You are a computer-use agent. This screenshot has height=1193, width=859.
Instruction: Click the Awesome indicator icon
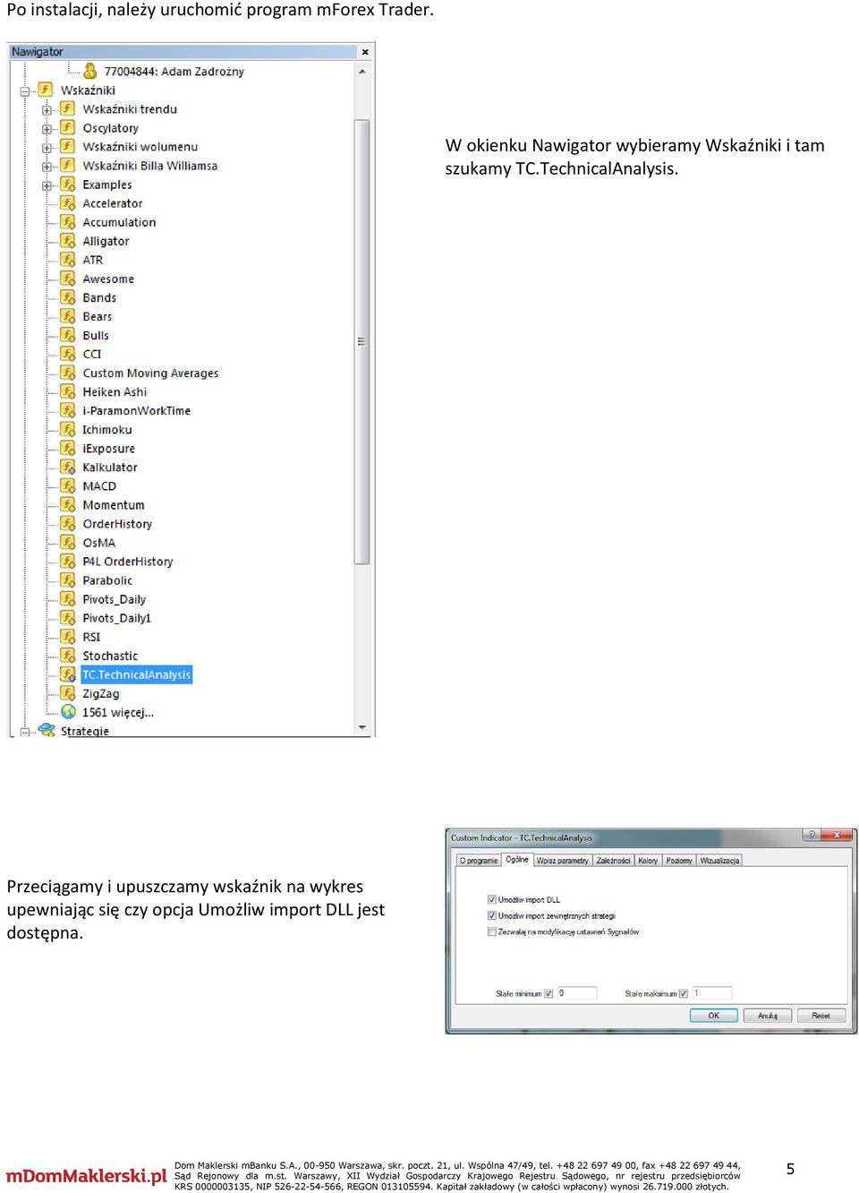(68, 279)
